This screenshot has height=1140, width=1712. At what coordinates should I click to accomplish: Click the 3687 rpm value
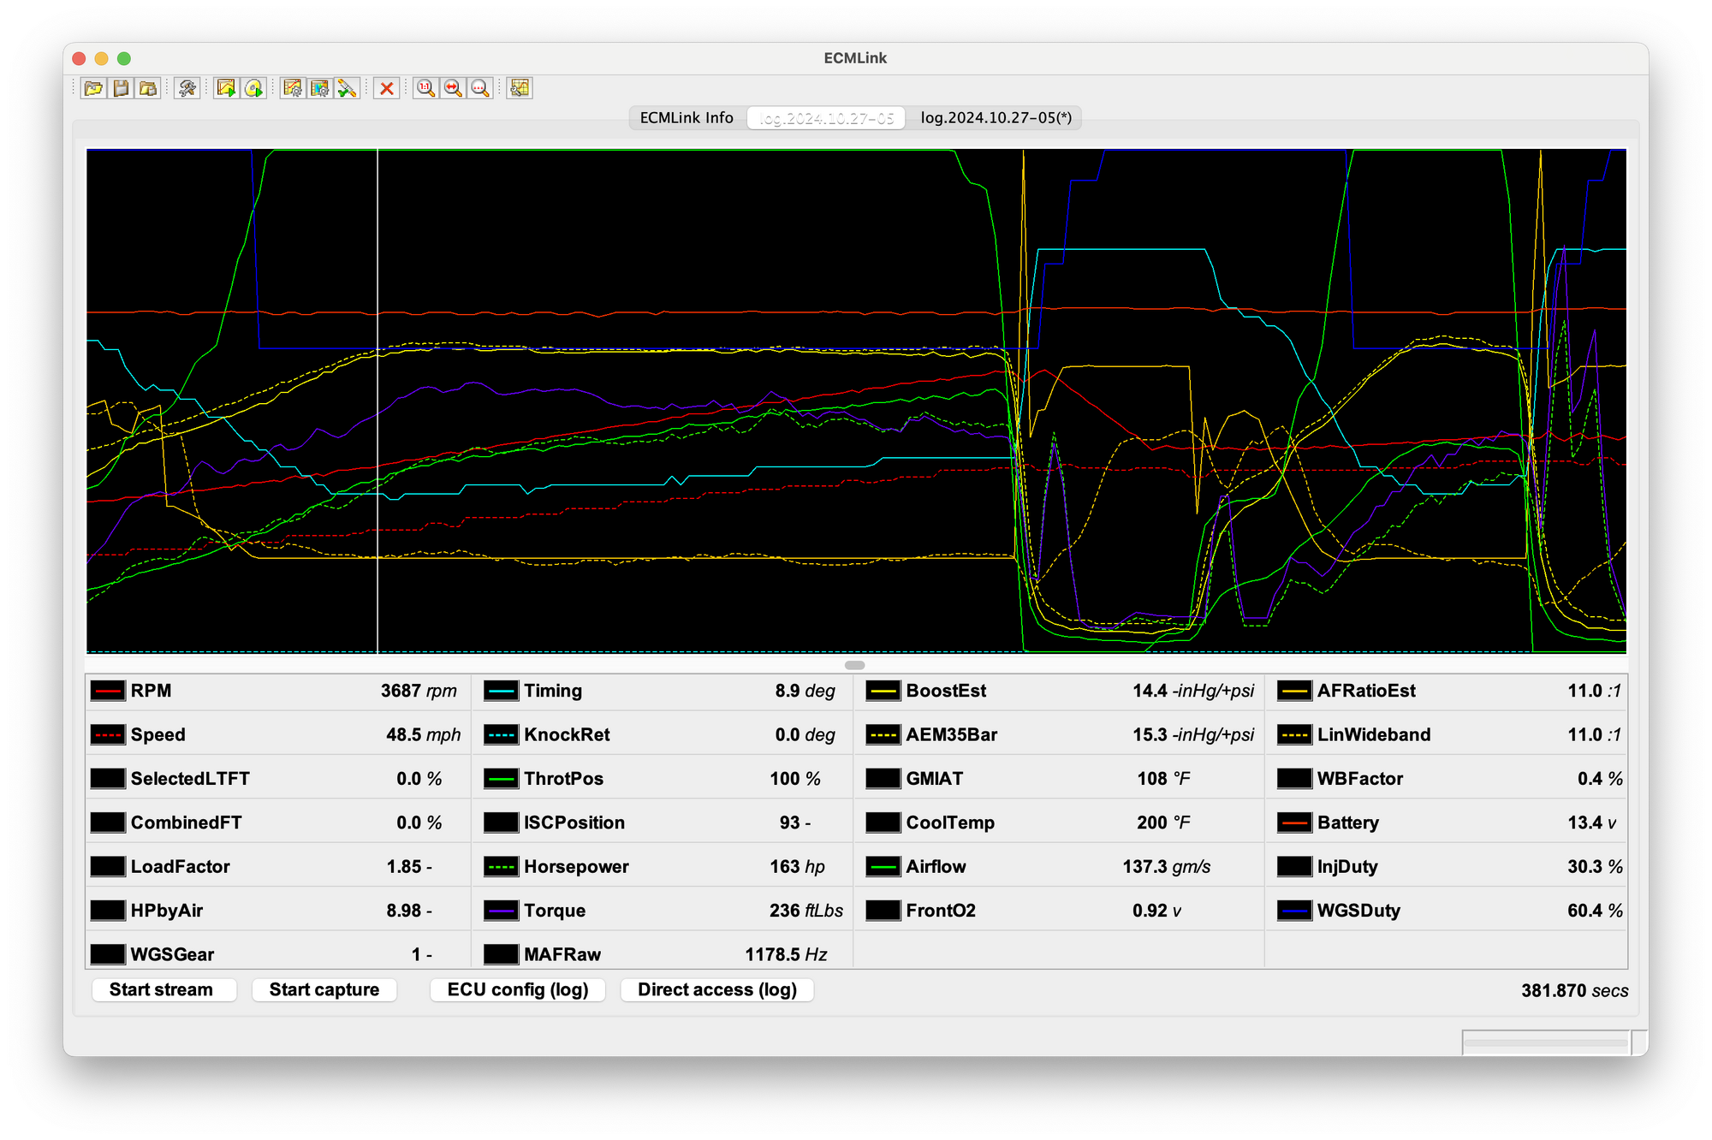[x=419, y=691]
